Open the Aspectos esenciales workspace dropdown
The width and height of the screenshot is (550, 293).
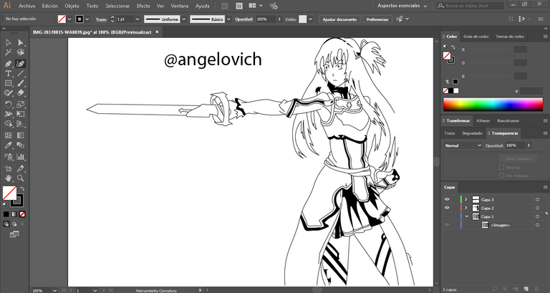point(404,6)
